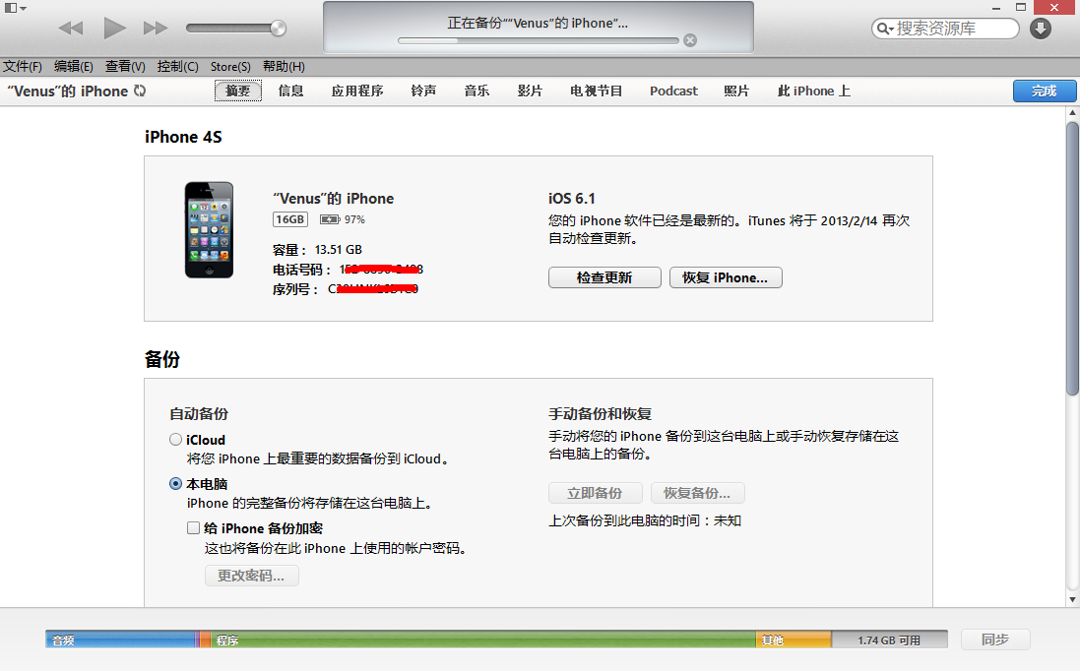Switch to the 应用程序 tab
The image size is (1080, 671).
356,91
